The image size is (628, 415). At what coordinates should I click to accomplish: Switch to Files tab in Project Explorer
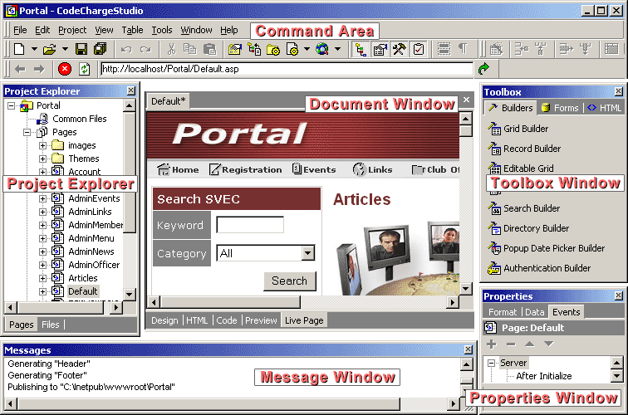tap(51, 325)
